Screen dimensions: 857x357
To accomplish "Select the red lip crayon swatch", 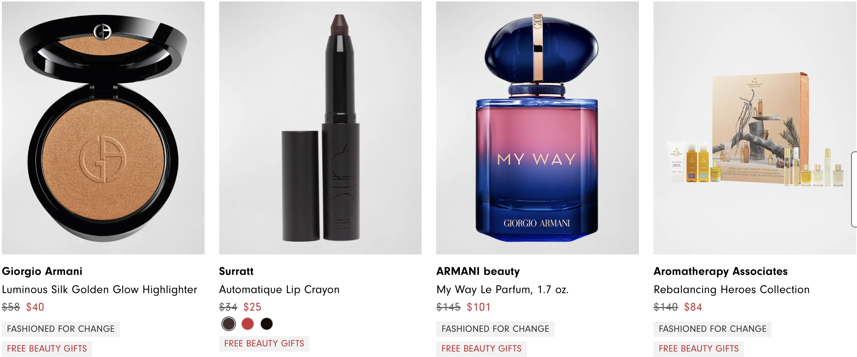I will 248,324.
